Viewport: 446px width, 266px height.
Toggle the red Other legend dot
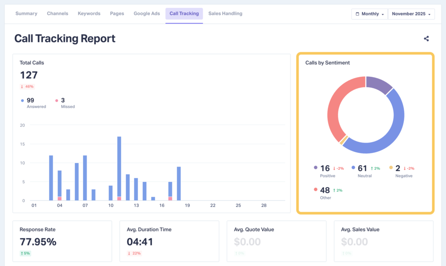[316, 190]
